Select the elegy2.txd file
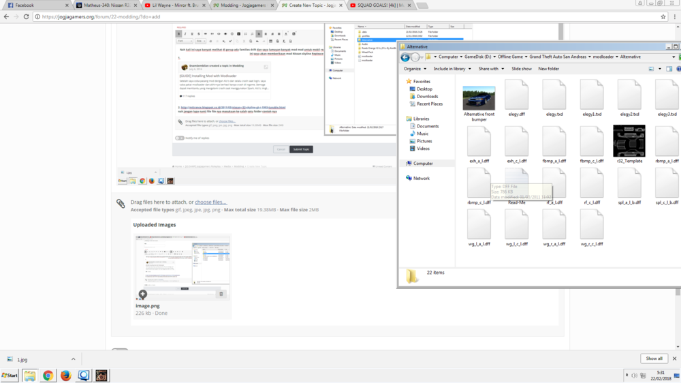The height and width of the screenshot is (383, 681). tap(629, 99)
